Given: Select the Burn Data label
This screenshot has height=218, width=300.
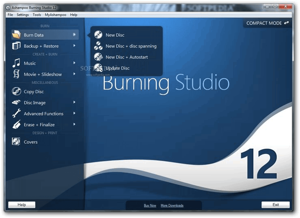Looking at the screenshot, I should 34,35.
